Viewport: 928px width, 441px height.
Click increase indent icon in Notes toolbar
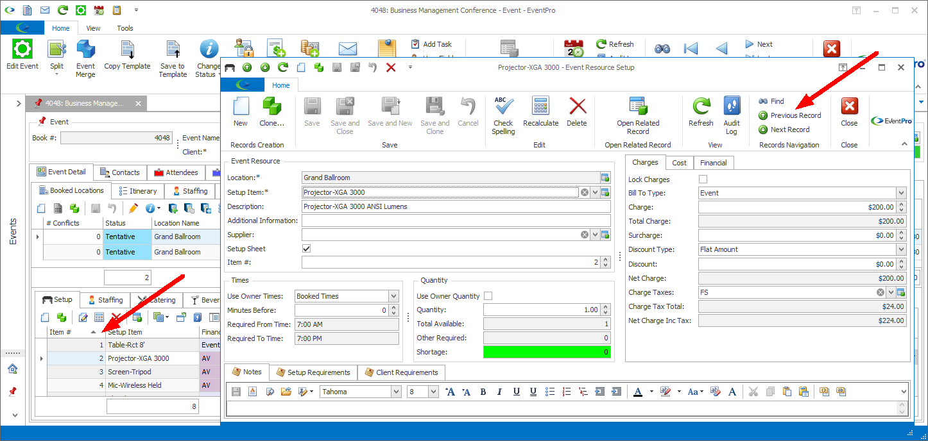coord(617,392)
